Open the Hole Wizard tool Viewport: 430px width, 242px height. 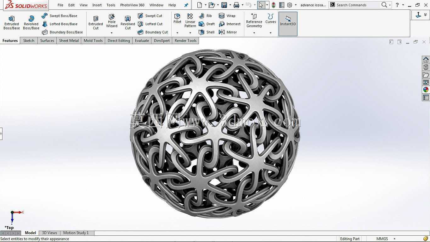click(112, 21)
